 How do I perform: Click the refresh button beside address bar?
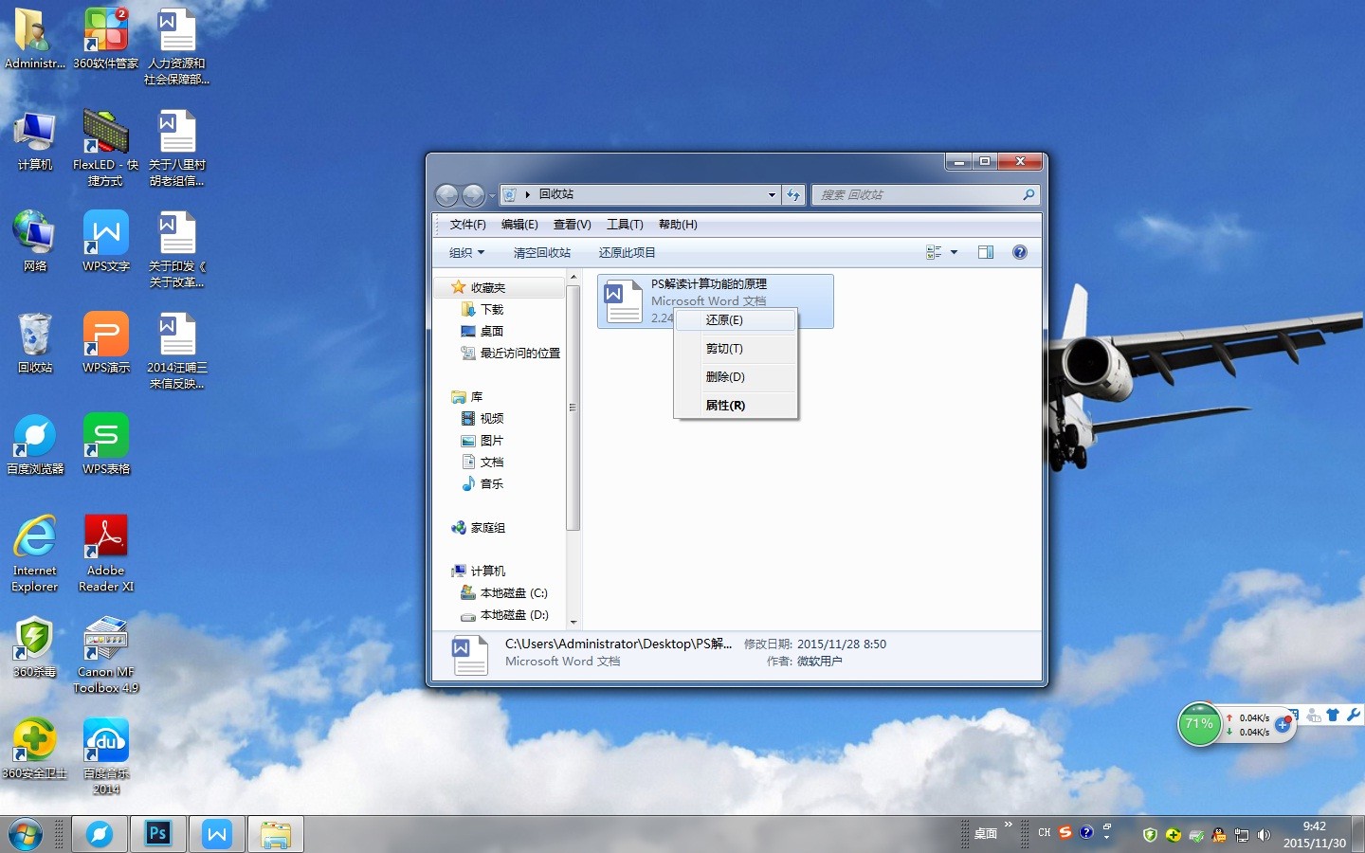793,195
